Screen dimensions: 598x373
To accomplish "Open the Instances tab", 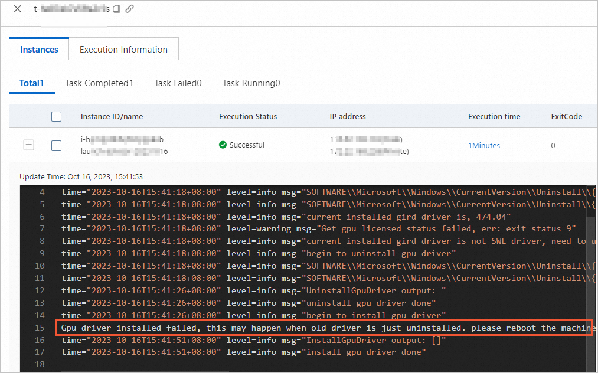I will 38,50.
